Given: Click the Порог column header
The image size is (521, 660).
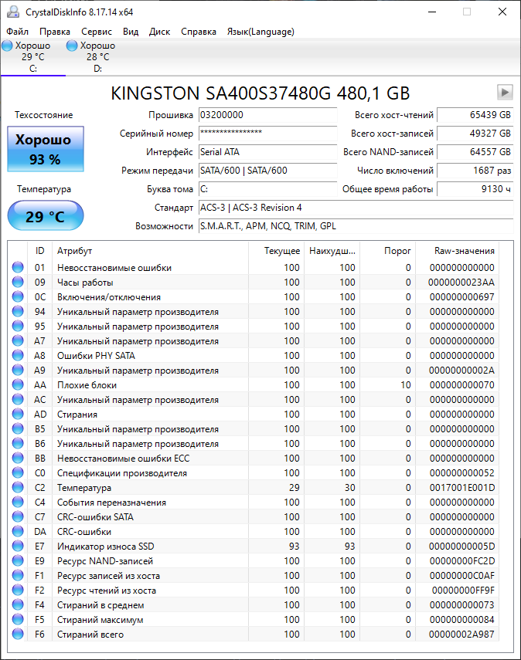Looking at the screenshot, I should 387,251.
